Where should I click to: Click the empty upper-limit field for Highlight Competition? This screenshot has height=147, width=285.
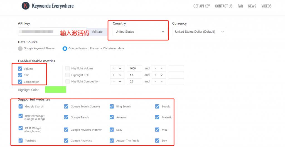pyautogui.click(x=176, y=81)
